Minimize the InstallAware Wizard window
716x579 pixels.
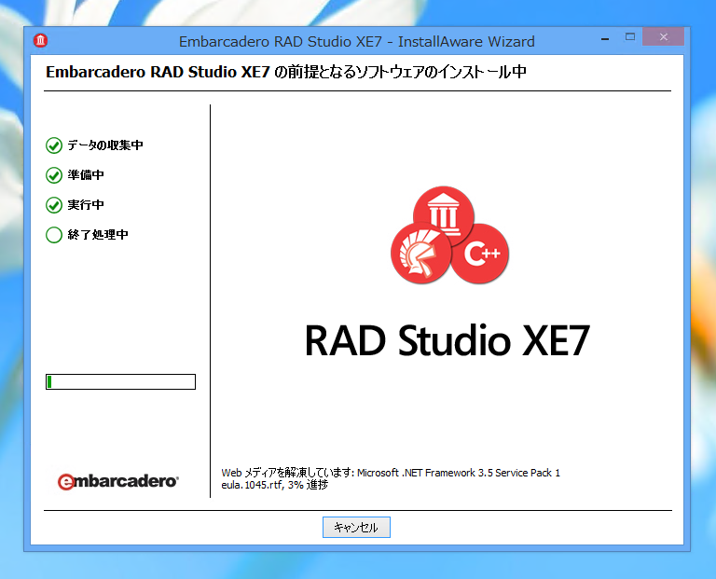pyautogui.click(x=605, y=38)
